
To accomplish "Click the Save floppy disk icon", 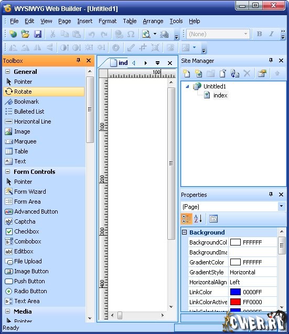I will pos(38,34).
